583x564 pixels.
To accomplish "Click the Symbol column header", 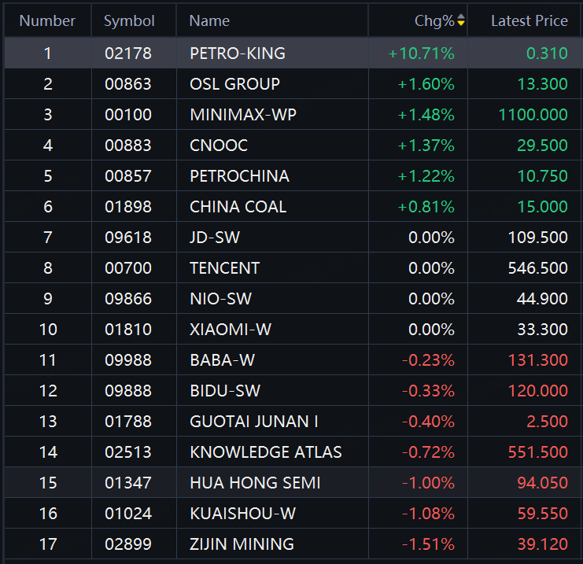I will 129,21.
